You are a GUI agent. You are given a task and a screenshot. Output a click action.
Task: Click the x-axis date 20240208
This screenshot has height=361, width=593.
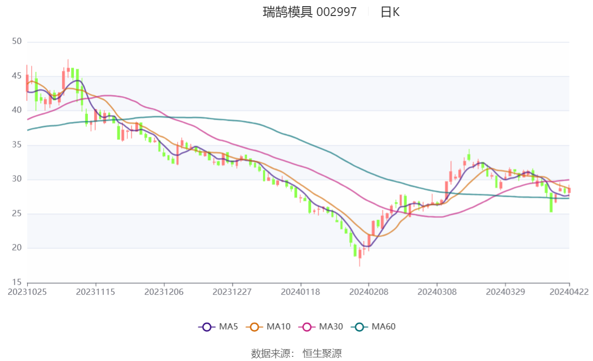tap(369, 292)
